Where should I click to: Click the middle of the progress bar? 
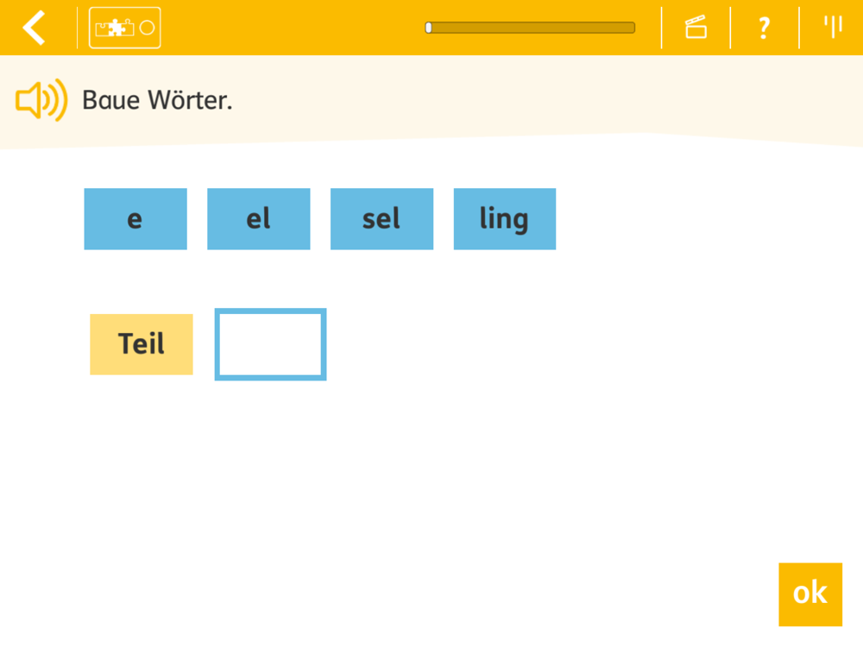530,28
